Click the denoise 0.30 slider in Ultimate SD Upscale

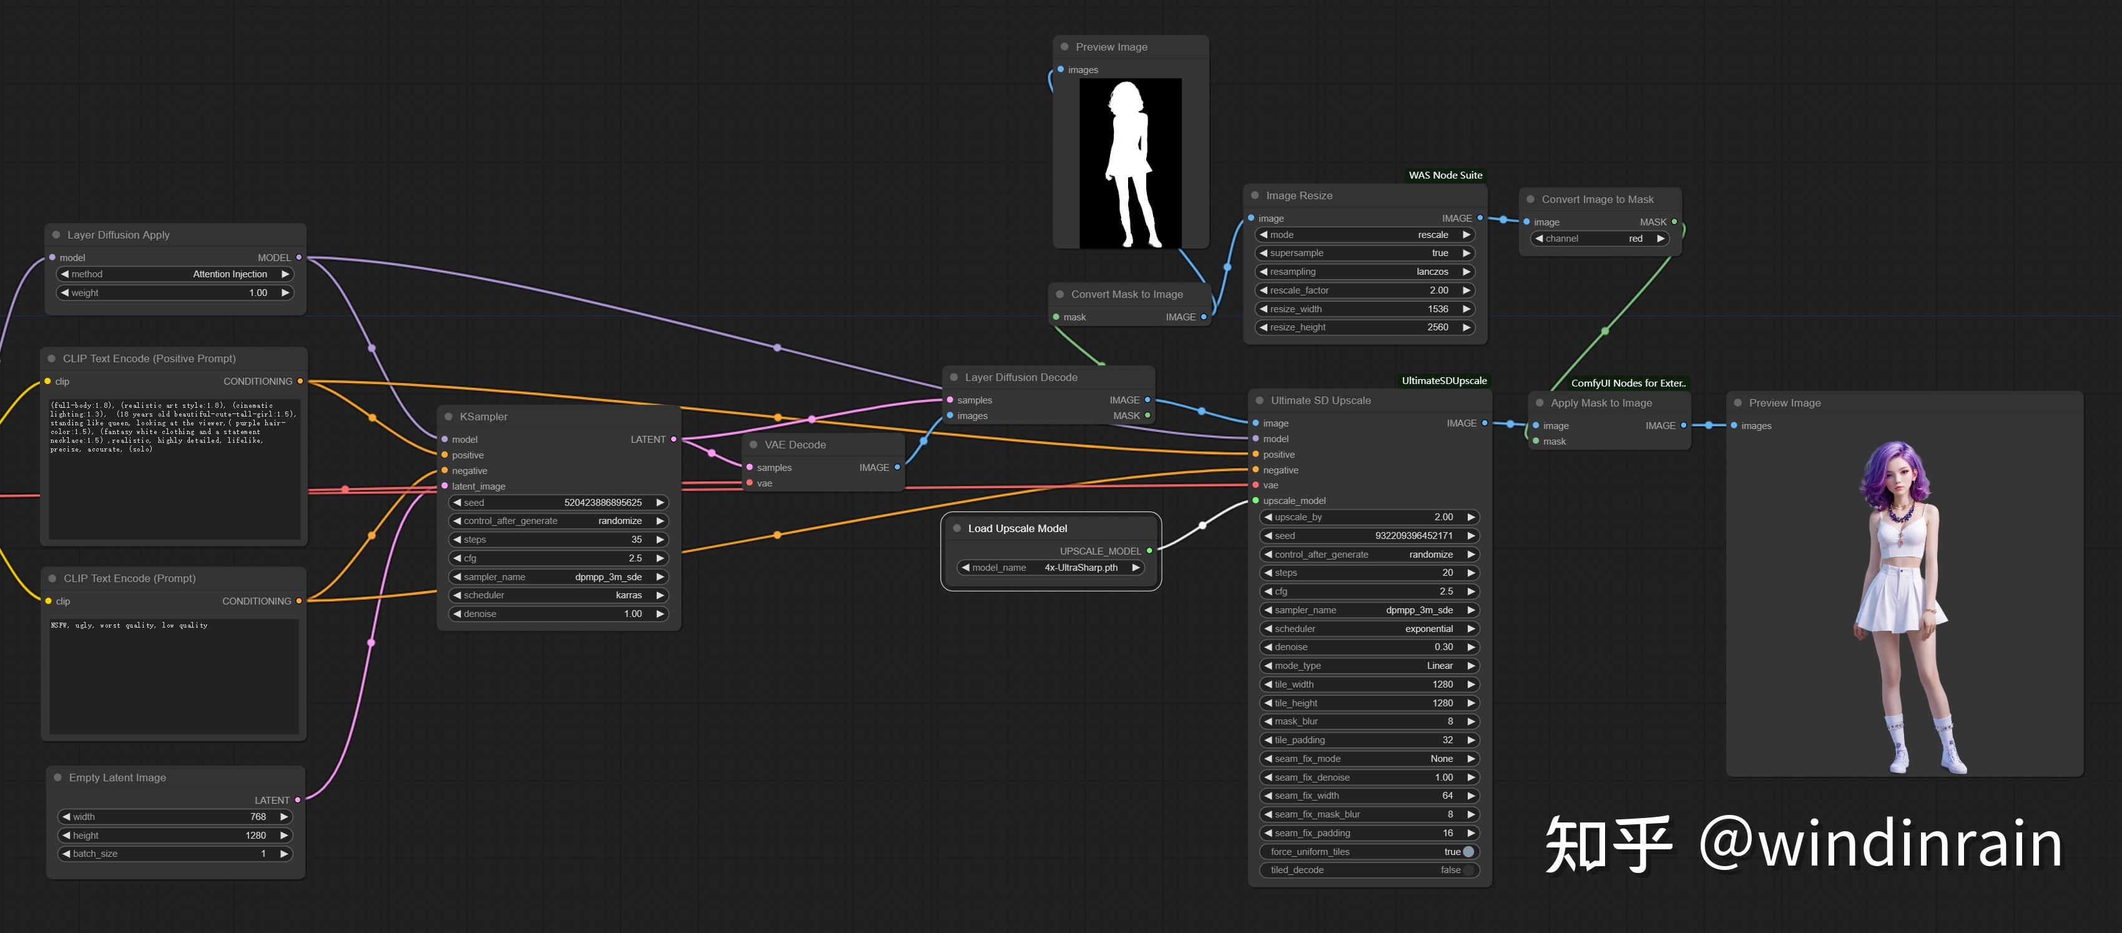pos(1368,647)
